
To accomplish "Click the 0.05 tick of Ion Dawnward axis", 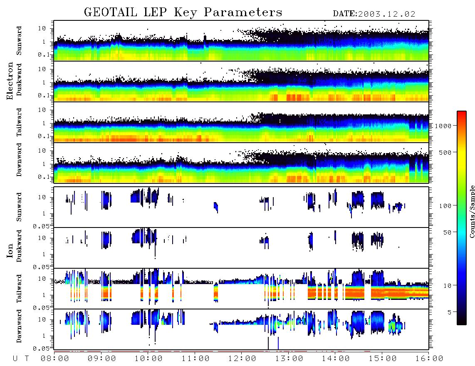I will click(x=41, y=349).
